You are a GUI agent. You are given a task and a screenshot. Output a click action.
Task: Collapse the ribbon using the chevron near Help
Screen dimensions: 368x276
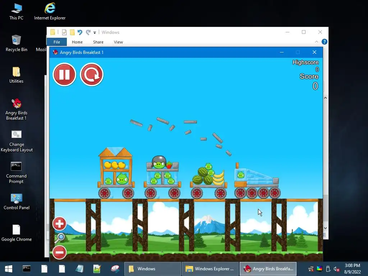[316, 42]
